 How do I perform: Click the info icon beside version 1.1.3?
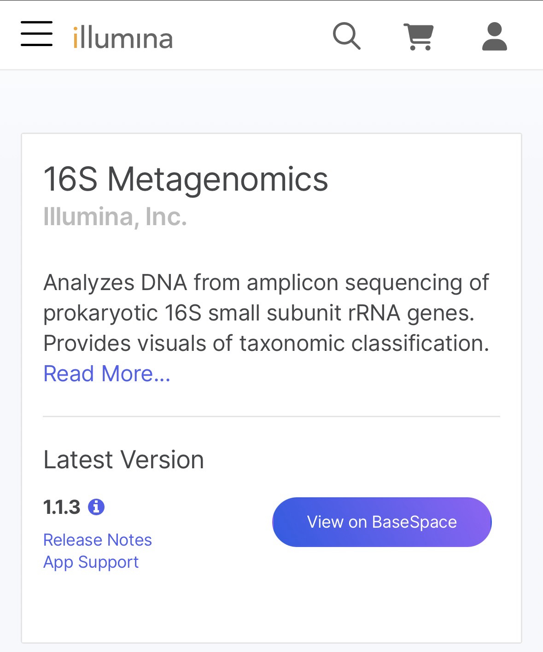tap(96, 507)
